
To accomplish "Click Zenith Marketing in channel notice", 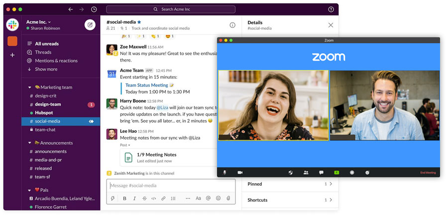I will point(129,173).
